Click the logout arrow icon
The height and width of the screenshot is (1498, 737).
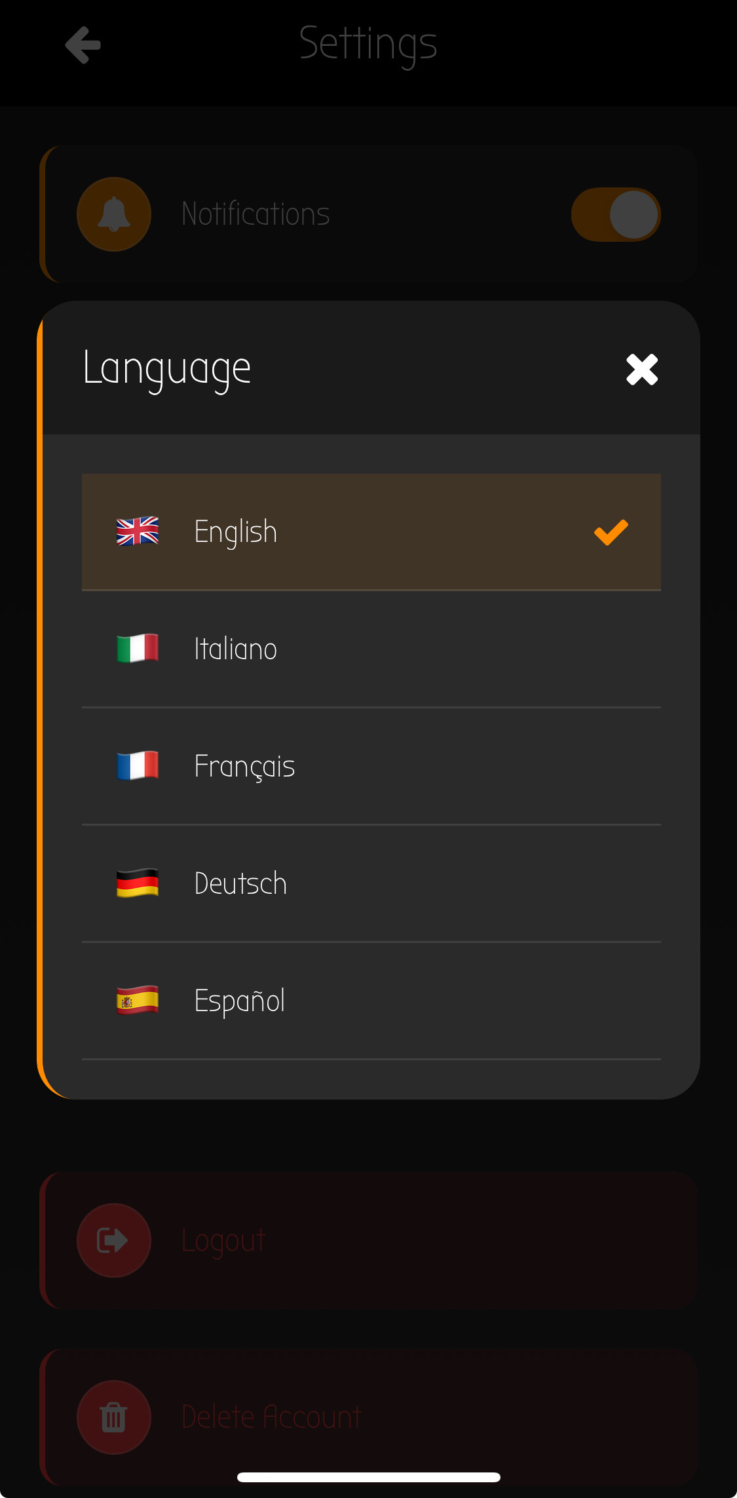tap(113, 1240)
